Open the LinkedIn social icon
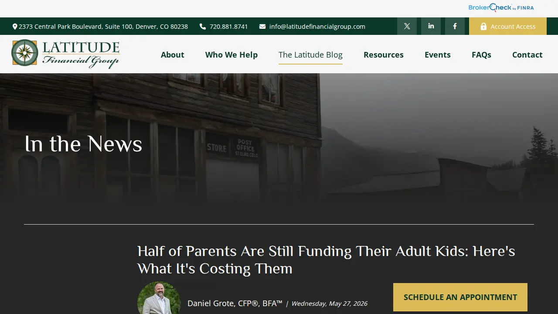 click(x=431, y=26)
